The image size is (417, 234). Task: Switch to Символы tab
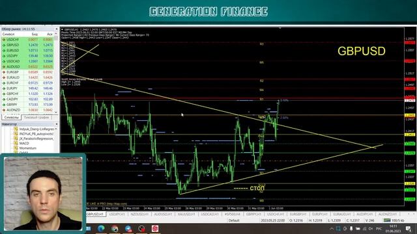click(11, 117)
